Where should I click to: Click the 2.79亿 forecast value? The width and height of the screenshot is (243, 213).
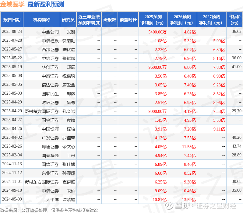(x=160, y=58)
